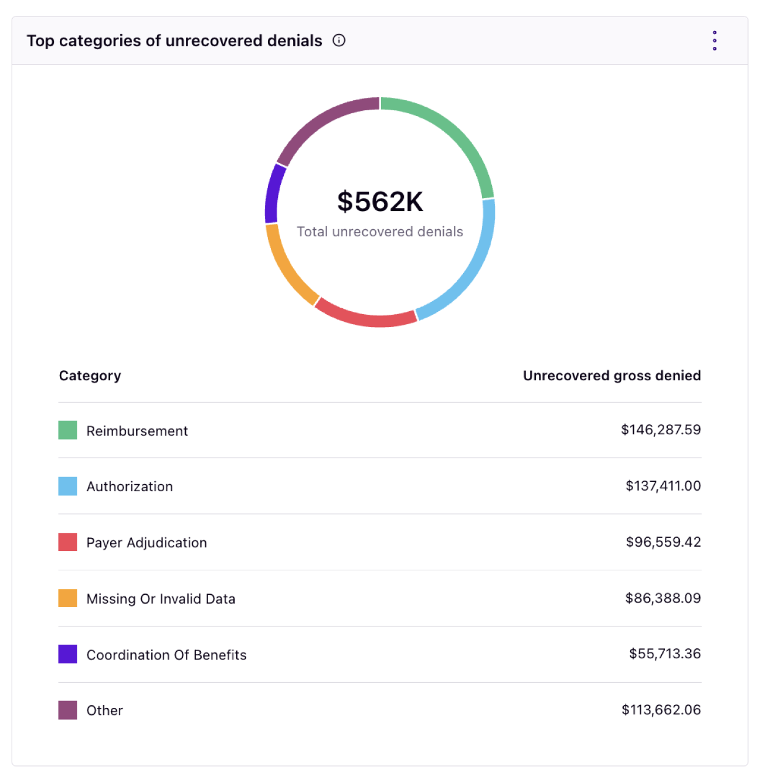
Task: Click the $113,662.06 amount
Action: coord(661,710)
